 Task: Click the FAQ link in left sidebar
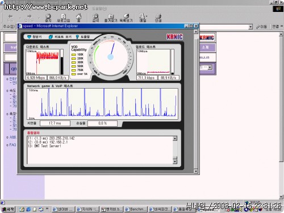coord(12,145)
